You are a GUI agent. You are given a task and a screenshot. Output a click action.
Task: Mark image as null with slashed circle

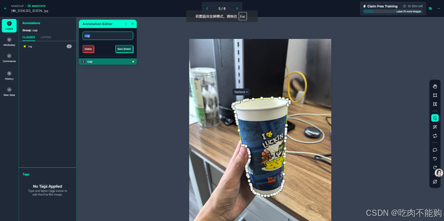[435, 181]
